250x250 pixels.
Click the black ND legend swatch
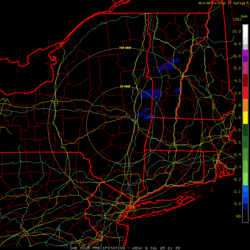tap(245, 216)
